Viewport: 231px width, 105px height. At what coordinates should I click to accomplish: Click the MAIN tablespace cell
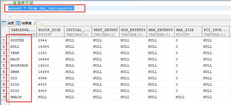(x=23, y=59)
